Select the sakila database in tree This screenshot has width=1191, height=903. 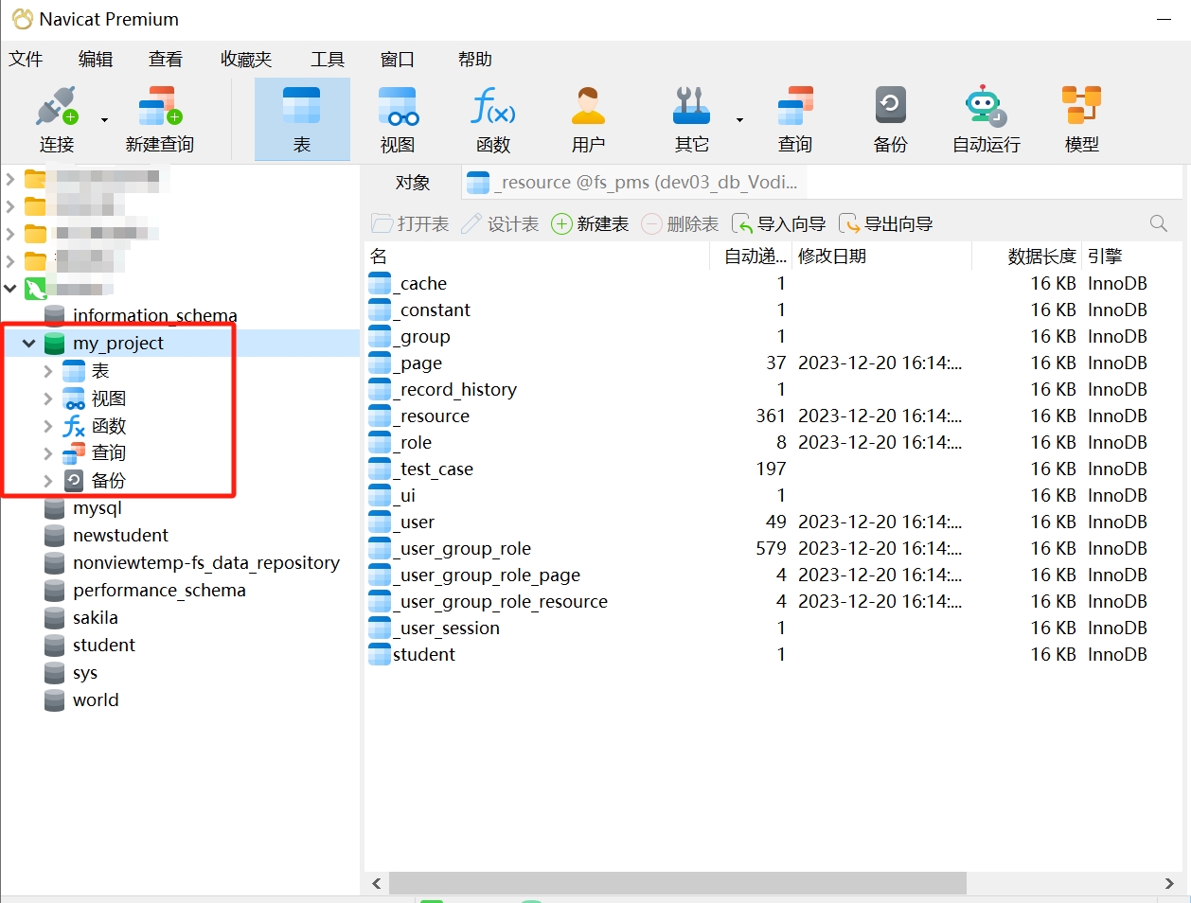coord(96,618)
